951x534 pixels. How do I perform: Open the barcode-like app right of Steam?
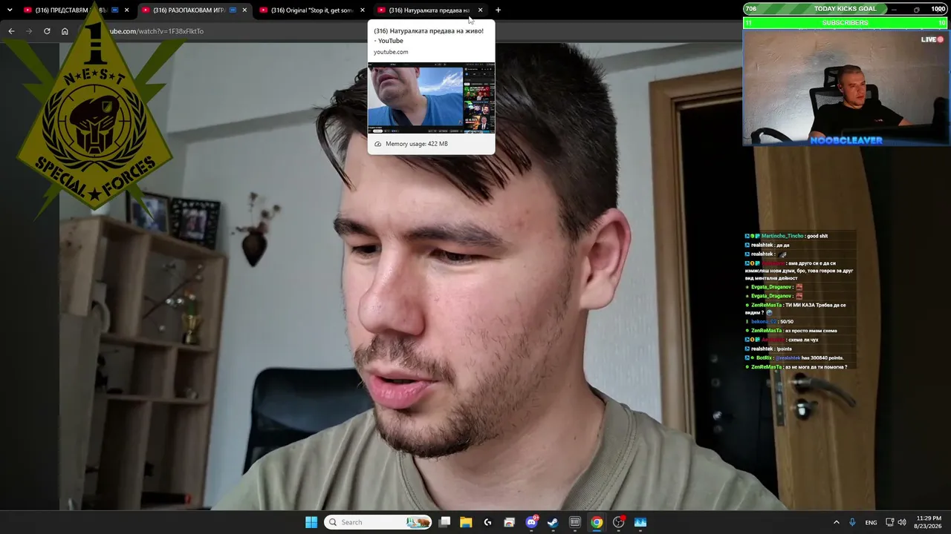click(574, 522)
